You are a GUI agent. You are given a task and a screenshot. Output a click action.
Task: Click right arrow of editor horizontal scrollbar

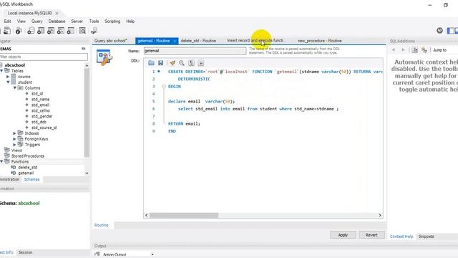click(380, 215)
